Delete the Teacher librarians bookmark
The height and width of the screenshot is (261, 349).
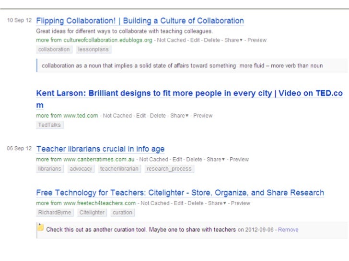[194, 159]
